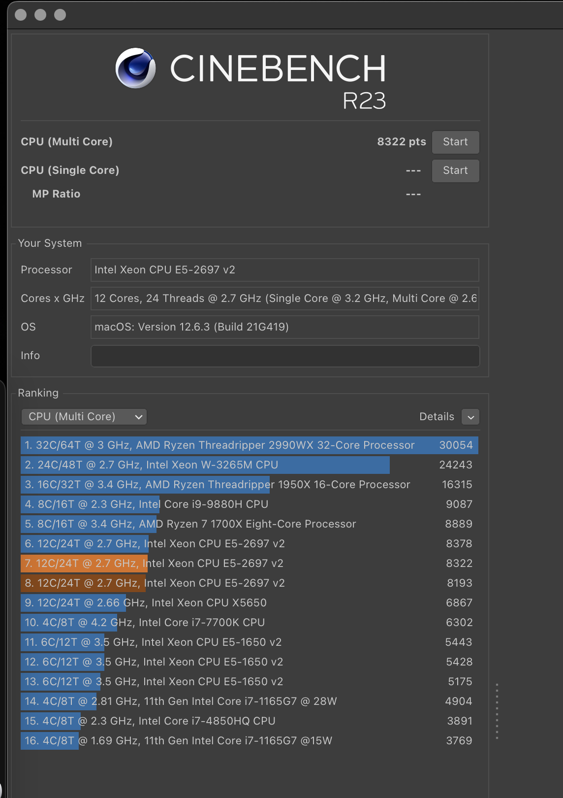Open the CPU (Multi Core) ranking dropdown
Screen dimensions: 563x798
tap(84, 417)
